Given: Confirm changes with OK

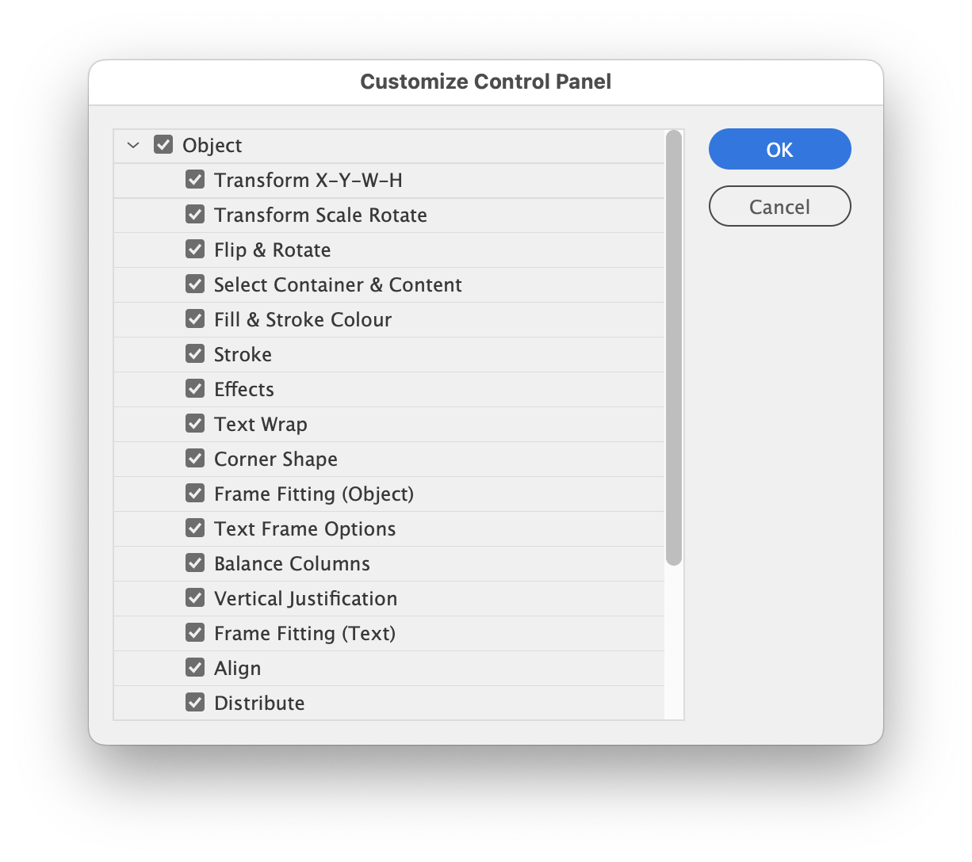Looking at the screenshot, I should 779,149.
